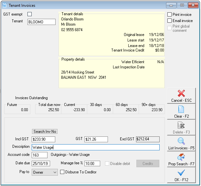
Task: Open List Invoices - F5 magnifier button
Action: 181,144
